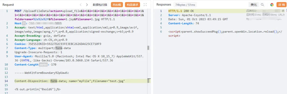The image size is (287, 94).
Task: Click the Content-Type multipart/form-data line
Action: [x=42, y=48]
